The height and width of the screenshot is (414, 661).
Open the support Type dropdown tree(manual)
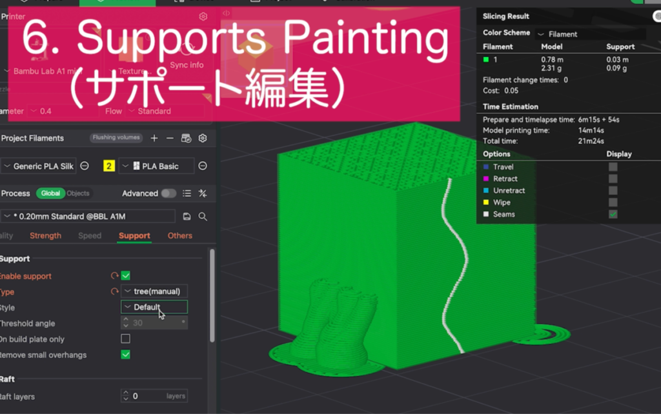[x=154, y=291]
